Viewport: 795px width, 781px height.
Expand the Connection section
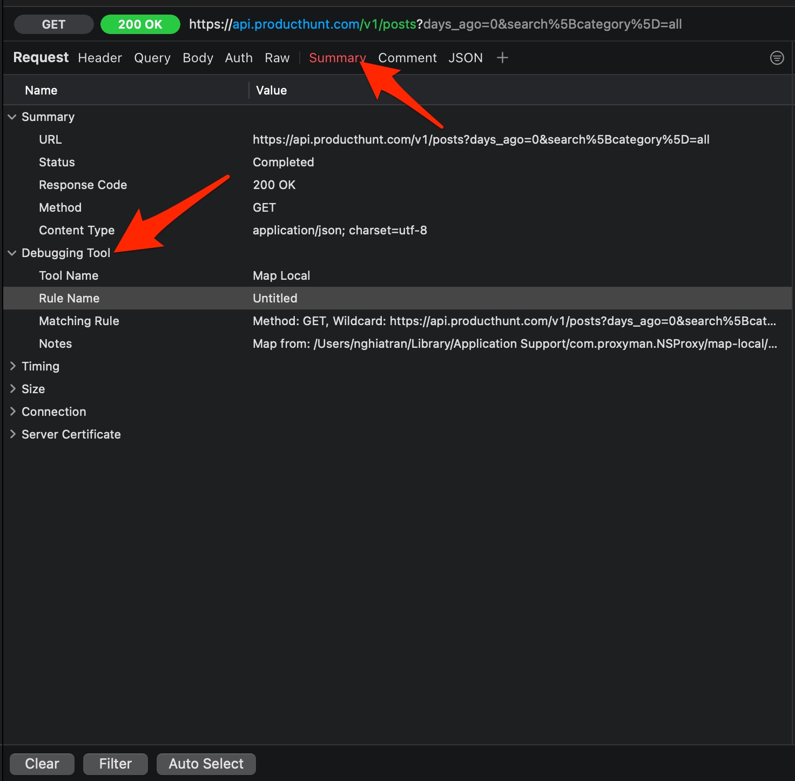coord(12,412)
